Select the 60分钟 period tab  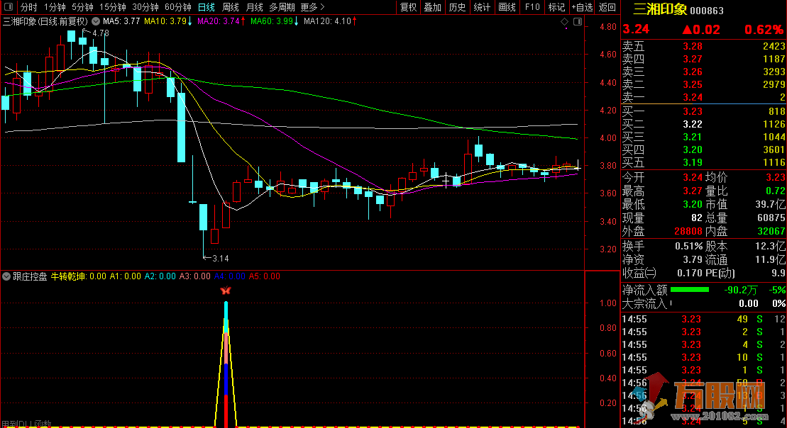[177, 7]
